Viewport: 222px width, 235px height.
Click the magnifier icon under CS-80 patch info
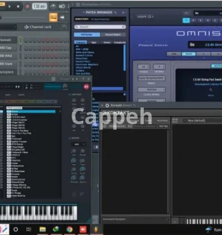coord(211,90)
